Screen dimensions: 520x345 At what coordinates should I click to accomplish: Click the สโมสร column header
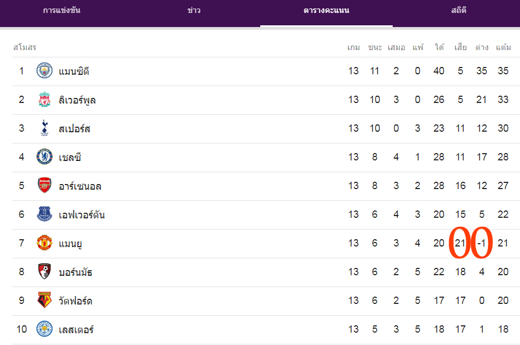tap(25, 47)
